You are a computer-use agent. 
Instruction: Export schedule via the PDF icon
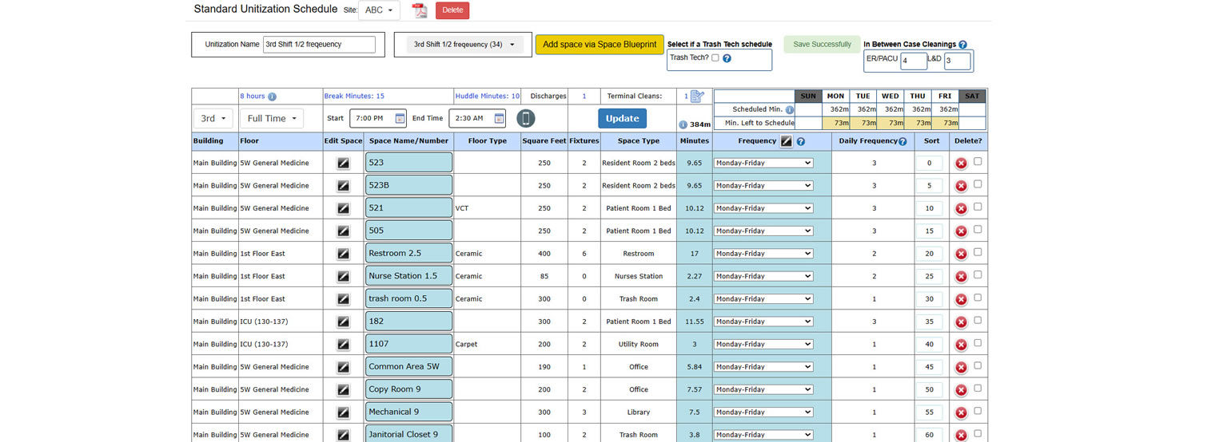(420, 10)
